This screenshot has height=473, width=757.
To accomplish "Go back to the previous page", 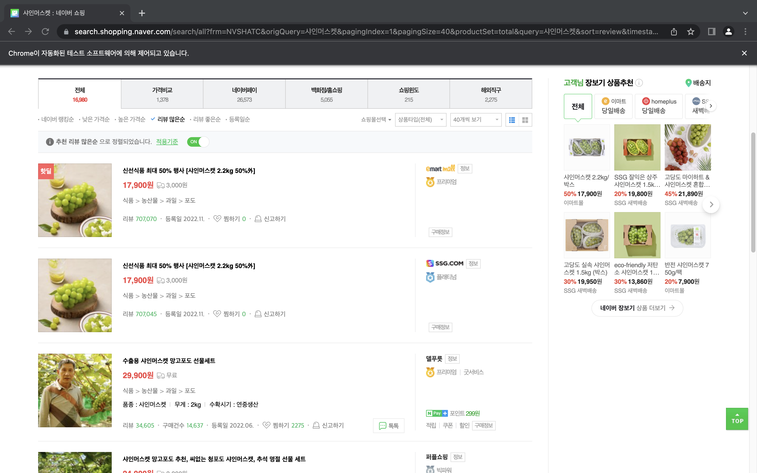I will [12, 32].
